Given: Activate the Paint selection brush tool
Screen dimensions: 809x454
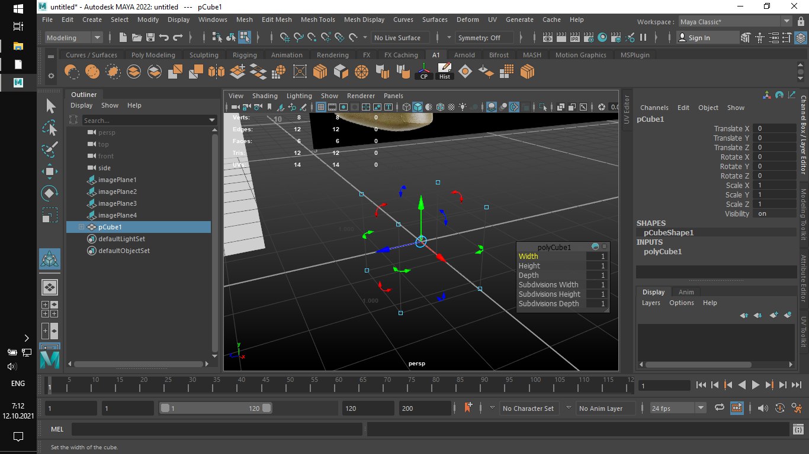Looking at the screenshot, I should point(50,149).
